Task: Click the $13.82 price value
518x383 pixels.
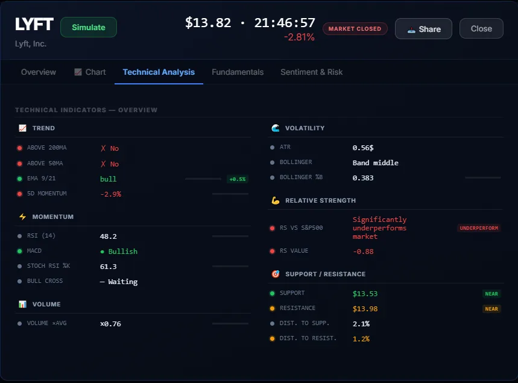Action: click(x=208, y=23)
